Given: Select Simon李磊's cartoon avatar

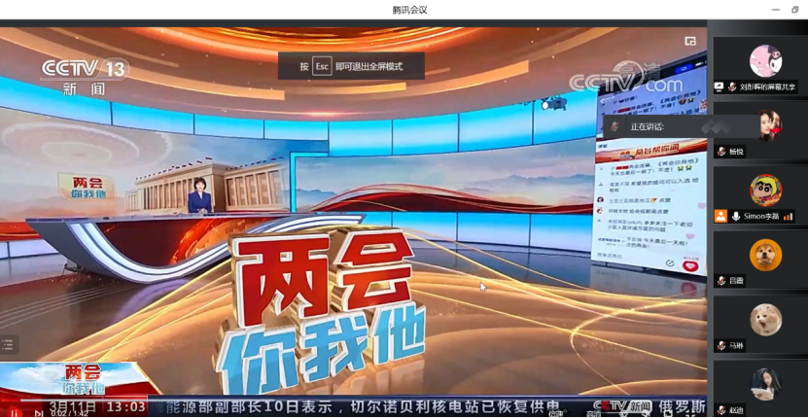Looking at the screenshot, I should pos(765,190).
